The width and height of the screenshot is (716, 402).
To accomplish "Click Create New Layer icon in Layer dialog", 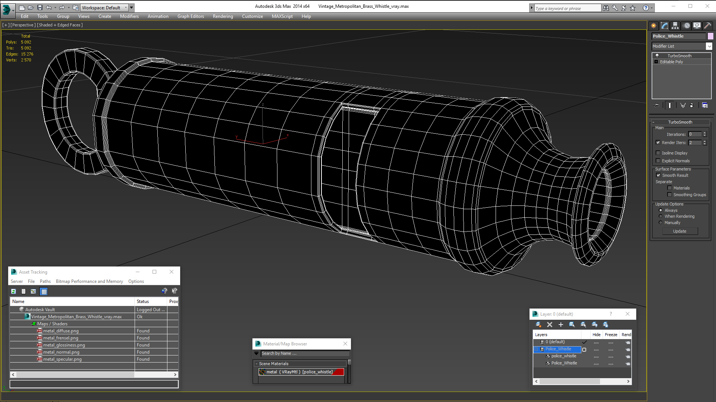I will 538,325.
